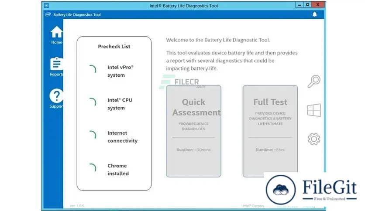Start the Quick Assessment test
365x211 pixels.
193,131
